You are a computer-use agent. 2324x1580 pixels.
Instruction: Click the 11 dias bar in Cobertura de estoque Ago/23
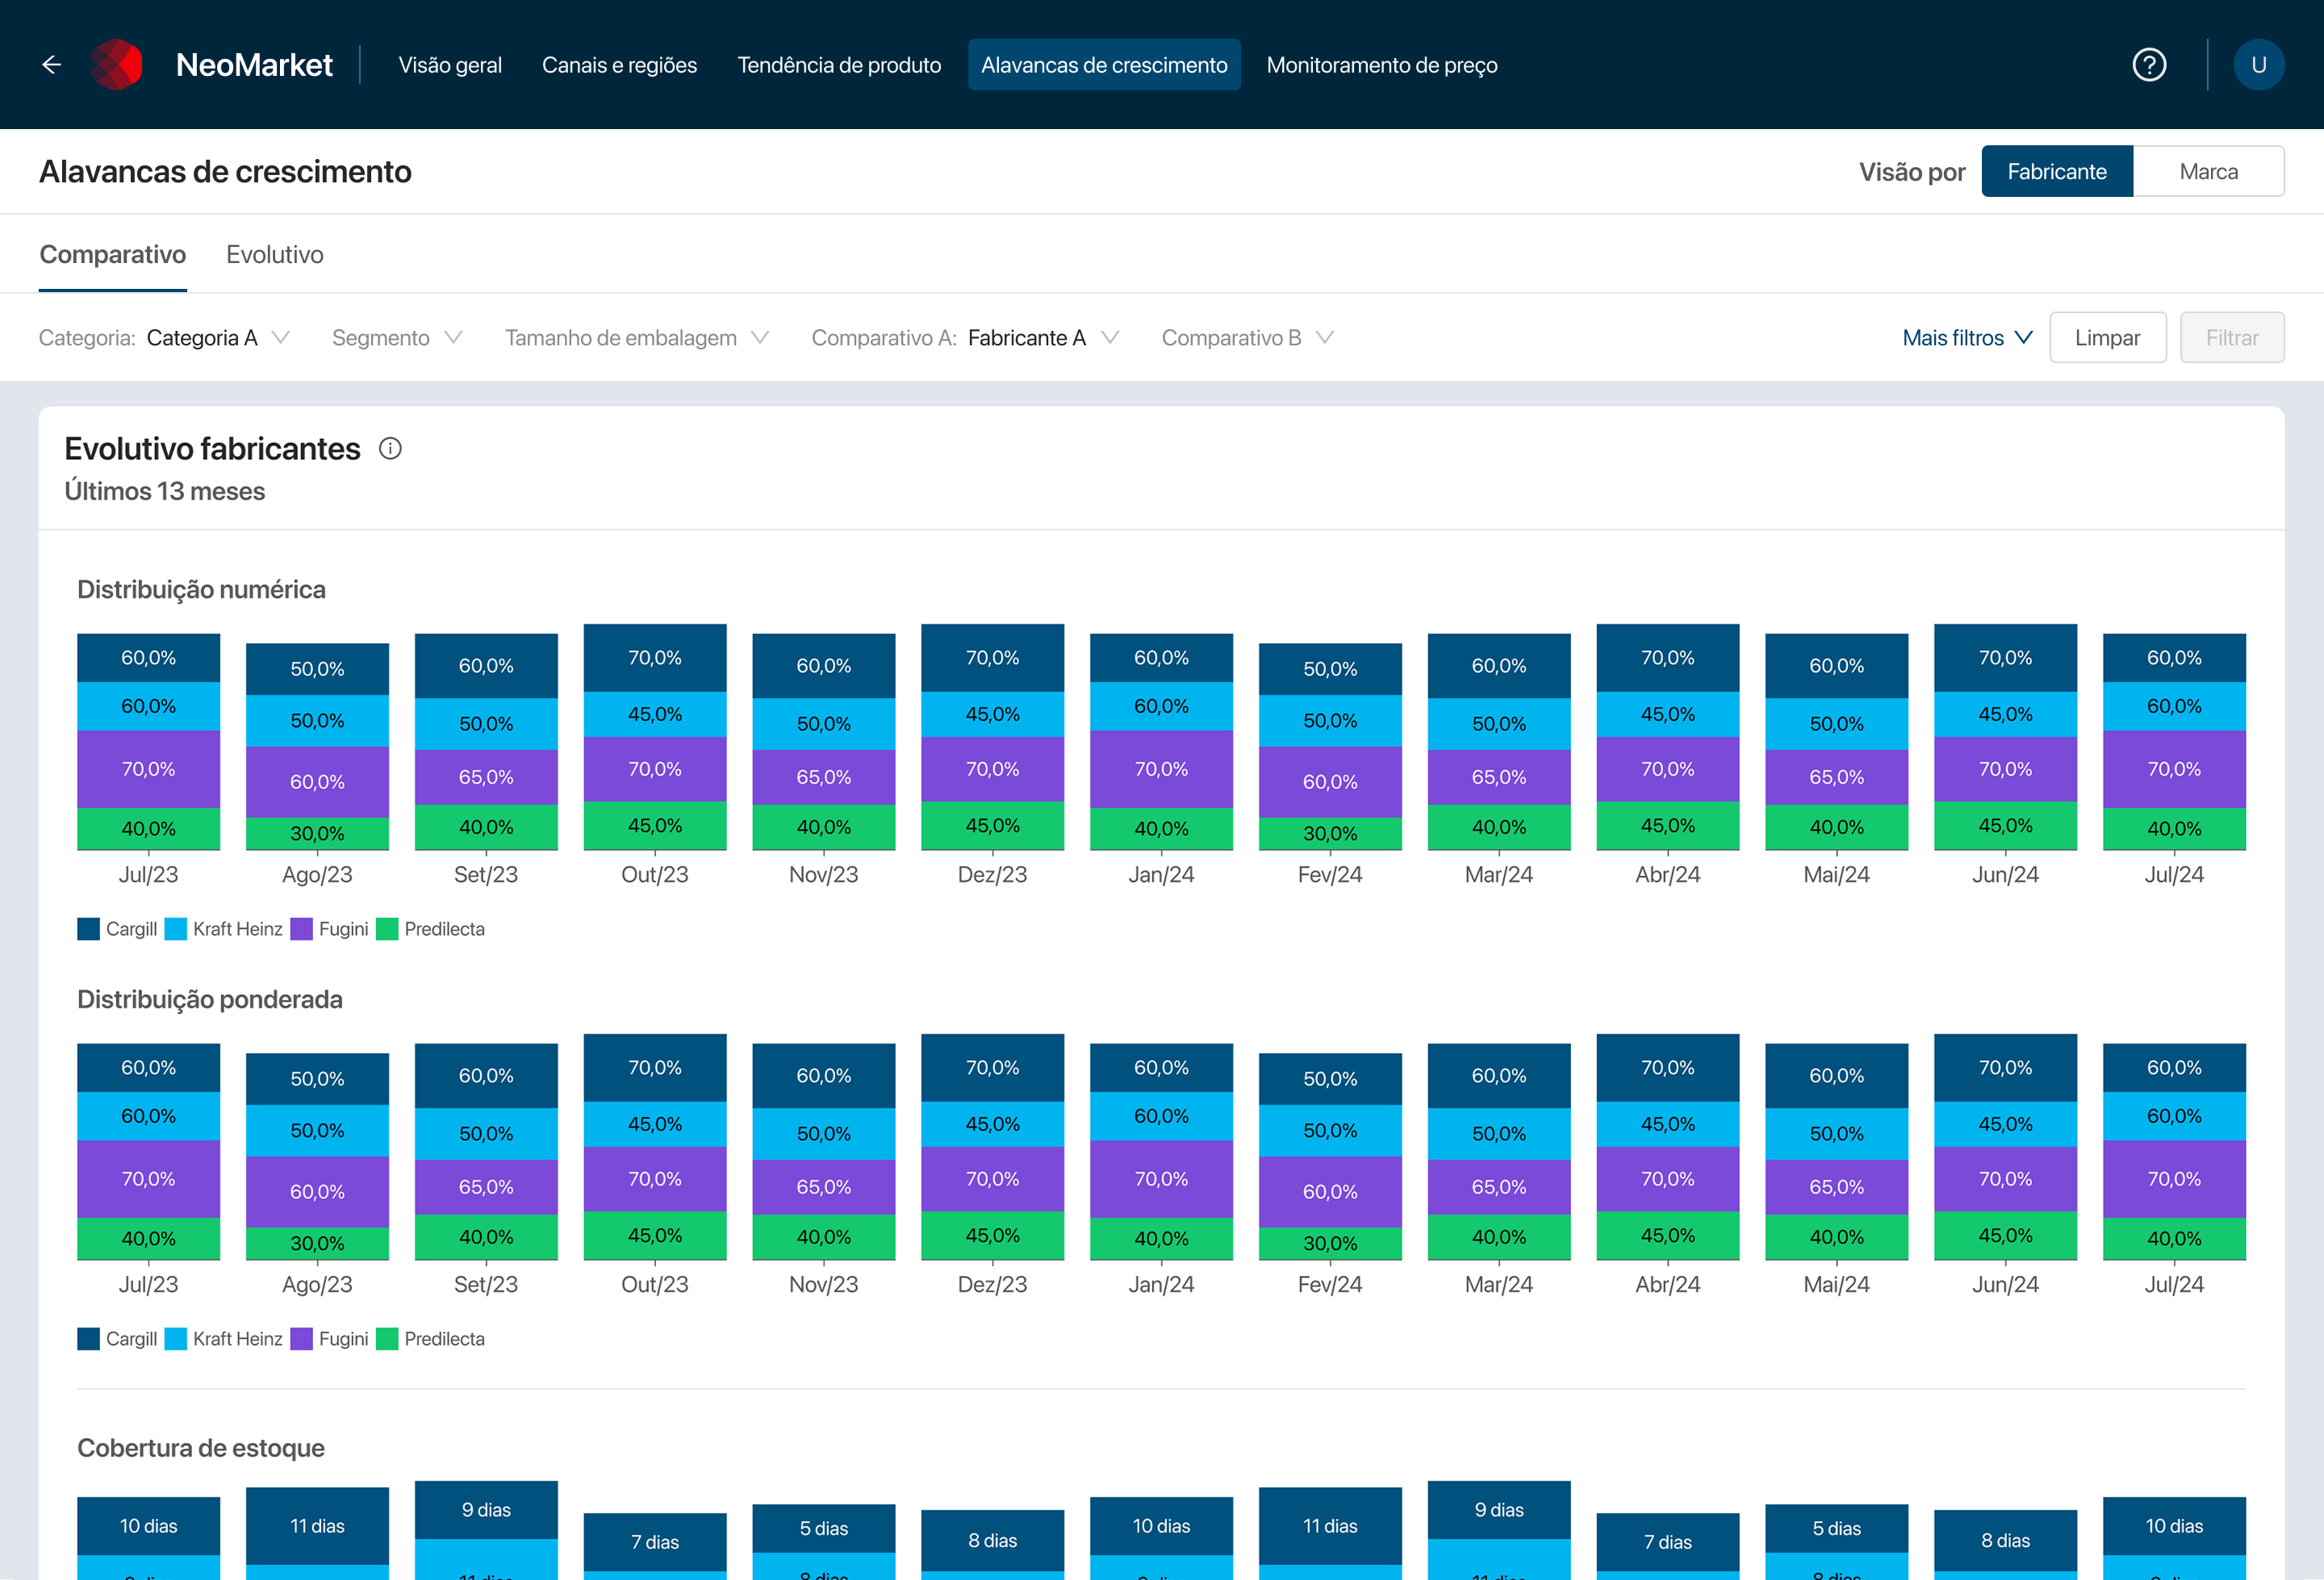click(x=317, y=1526)
